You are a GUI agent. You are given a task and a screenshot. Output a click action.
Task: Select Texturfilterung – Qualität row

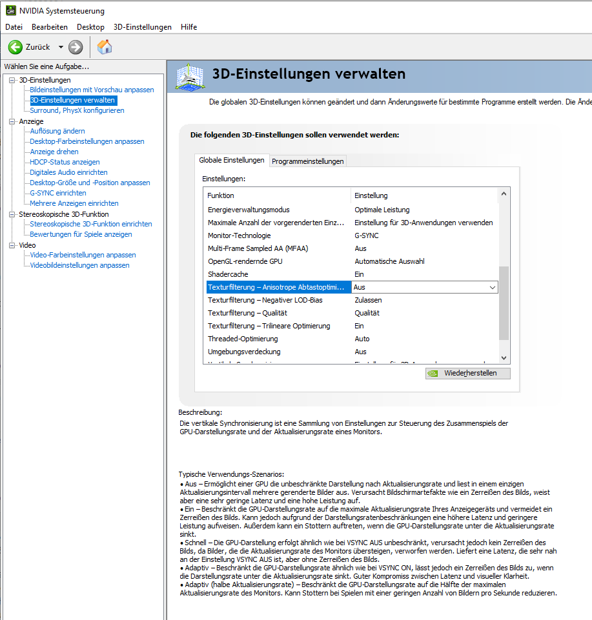pos(352,313)
